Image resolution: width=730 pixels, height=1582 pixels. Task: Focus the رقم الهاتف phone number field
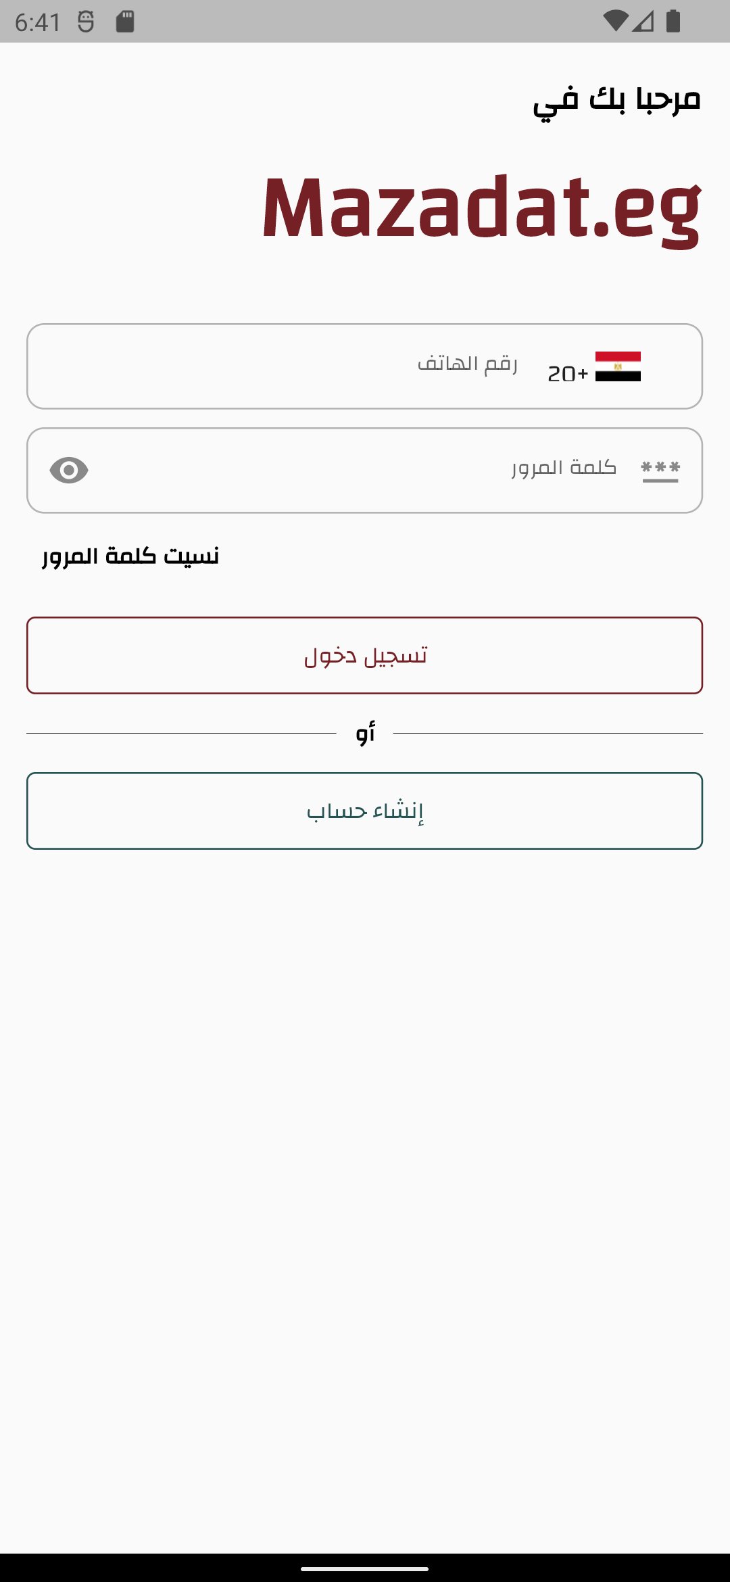pyautogui.click(x=338, y=366)
